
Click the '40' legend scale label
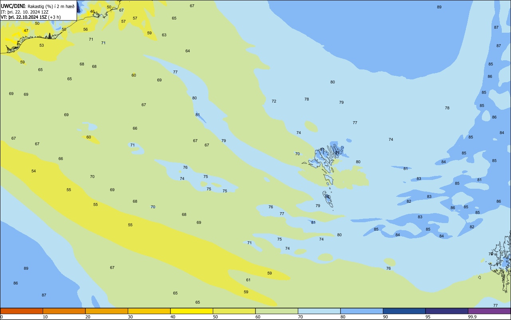click(173, 317)
